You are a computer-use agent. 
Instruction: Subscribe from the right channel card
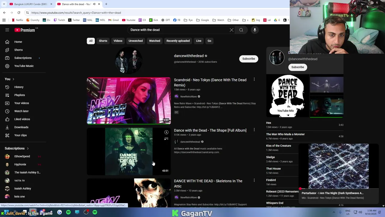pyautogui.click(x=298, y=67)
